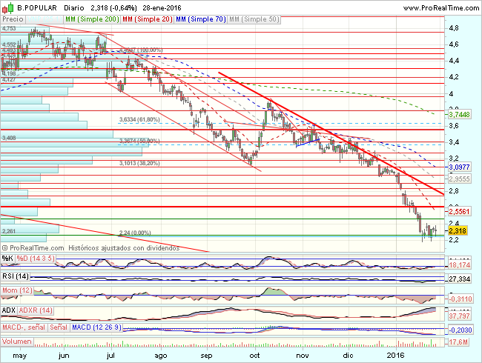The image size is (482, 363).
Task: Click the 28-ene-2016 date text
Action: (x=162, y=8)
